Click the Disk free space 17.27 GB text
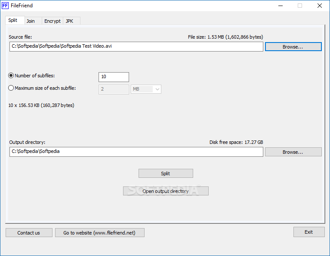330x256 pixels. click(x=236, y=142)
